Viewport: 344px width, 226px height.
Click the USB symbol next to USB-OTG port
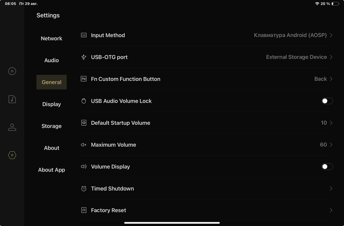[x=84, y=57]
